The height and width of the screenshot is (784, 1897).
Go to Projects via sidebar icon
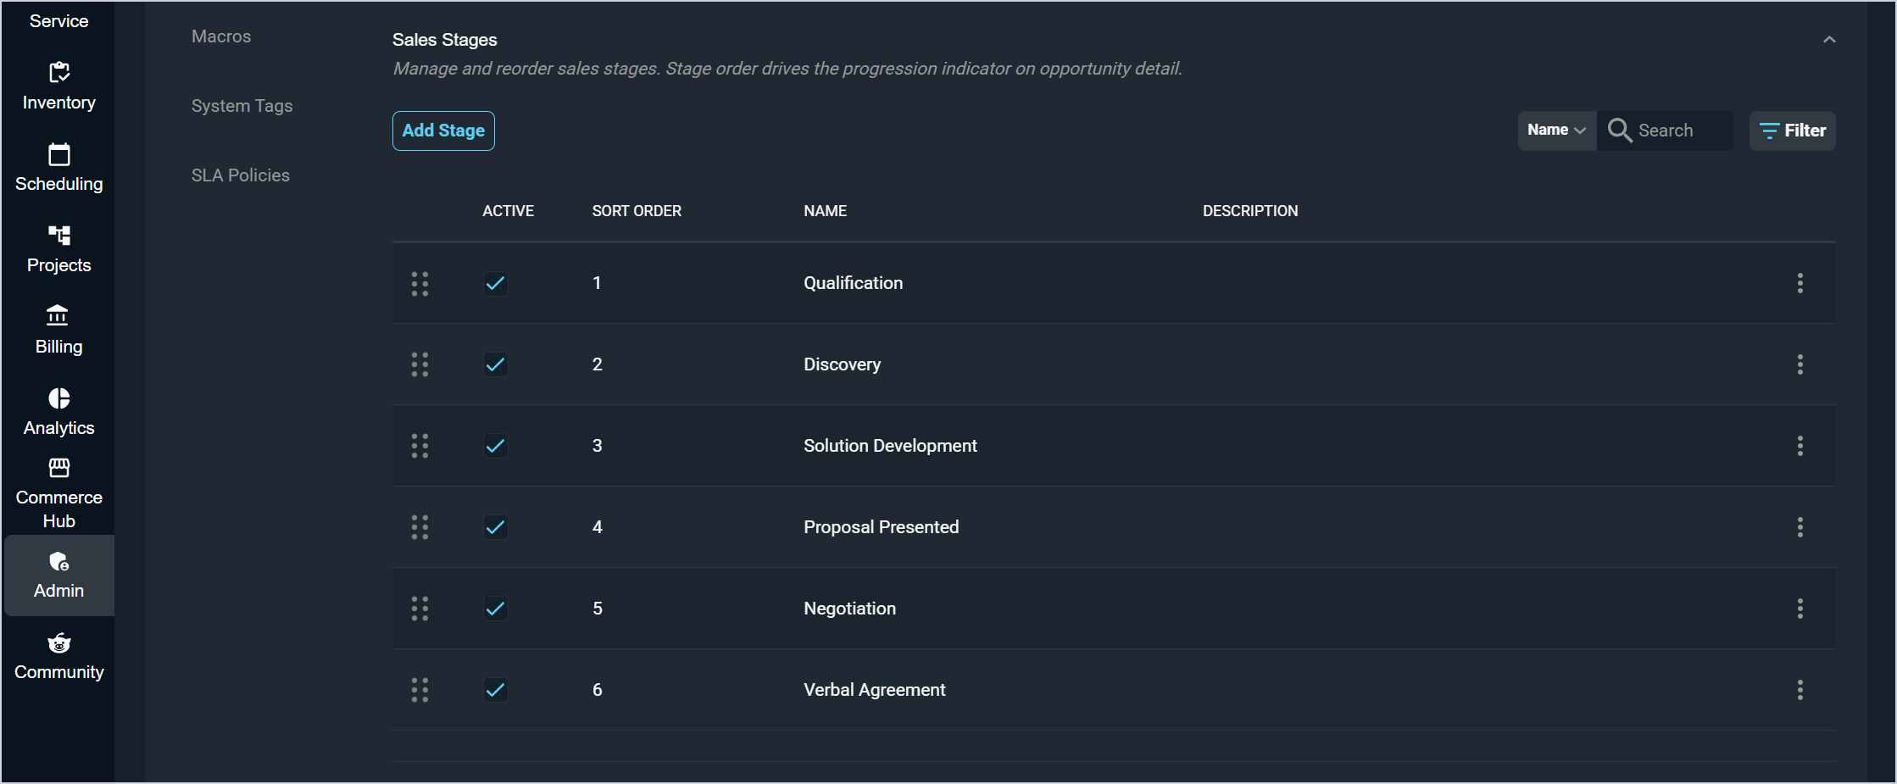pos(58,235)
